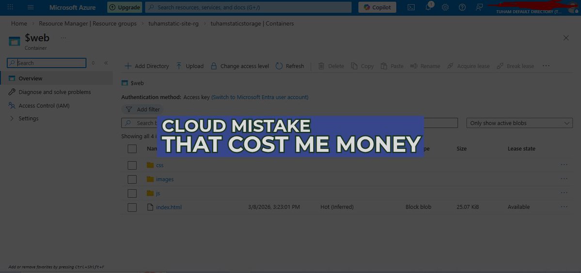581x273 pixels.
Task: Open the Azure portal menu hamburger
Action: [31, 7]
